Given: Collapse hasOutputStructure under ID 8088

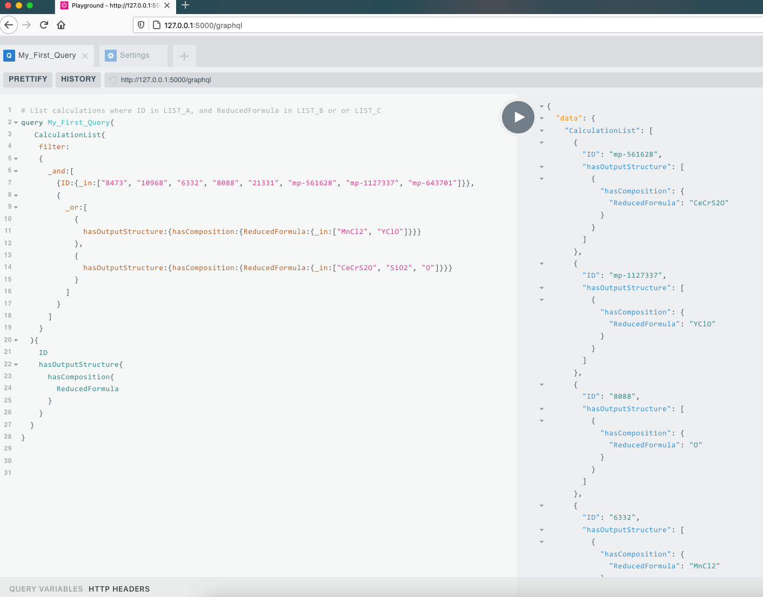Looking at the screenshot, I should tap(541, 408).
